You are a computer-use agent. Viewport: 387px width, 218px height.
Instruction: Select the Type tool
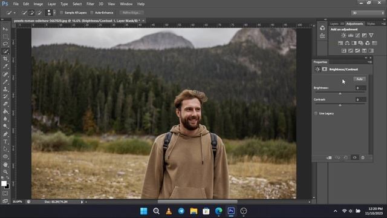click(x=5, y=142)
